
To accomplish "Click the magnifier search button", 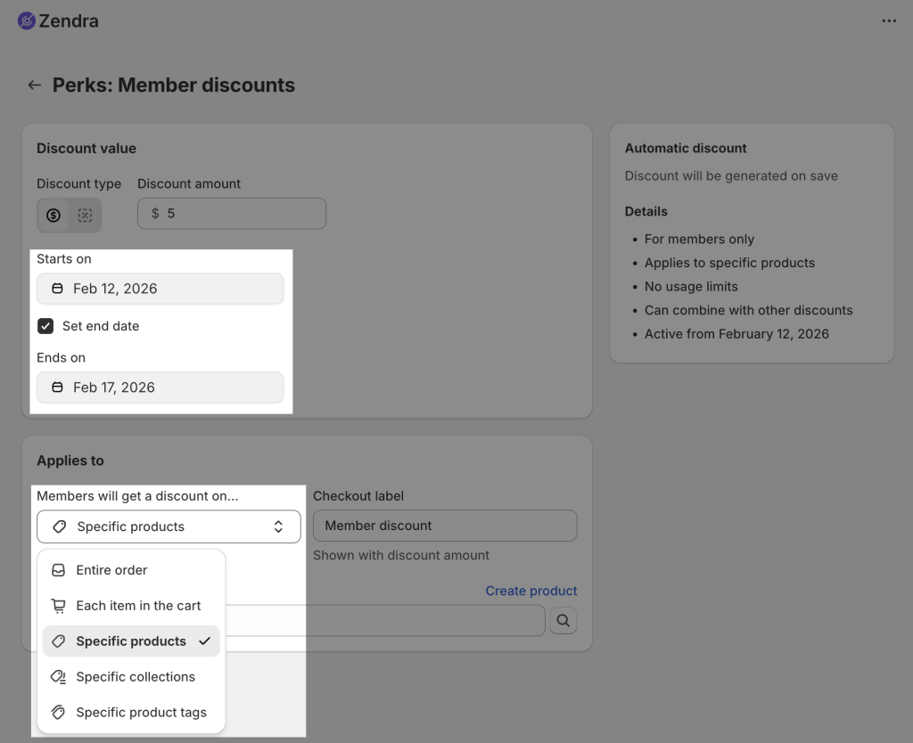I will point(563,620).
